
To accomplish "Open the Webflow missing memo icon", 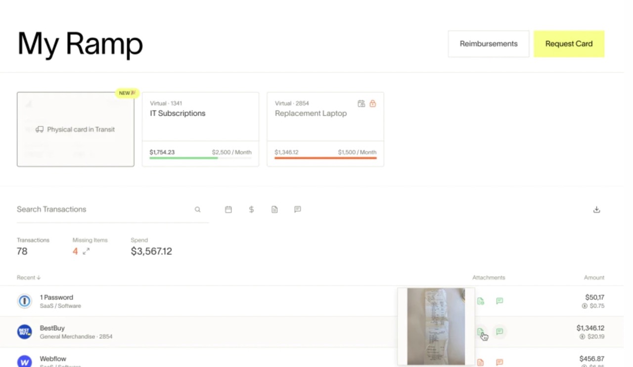I will [x=499, y=363].
